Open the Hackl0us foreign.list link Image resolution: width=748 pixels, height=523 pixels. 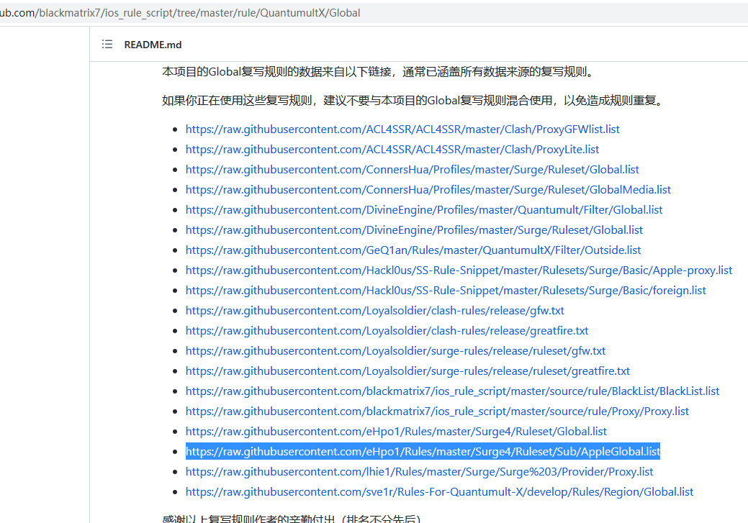[x=446, y=290]
